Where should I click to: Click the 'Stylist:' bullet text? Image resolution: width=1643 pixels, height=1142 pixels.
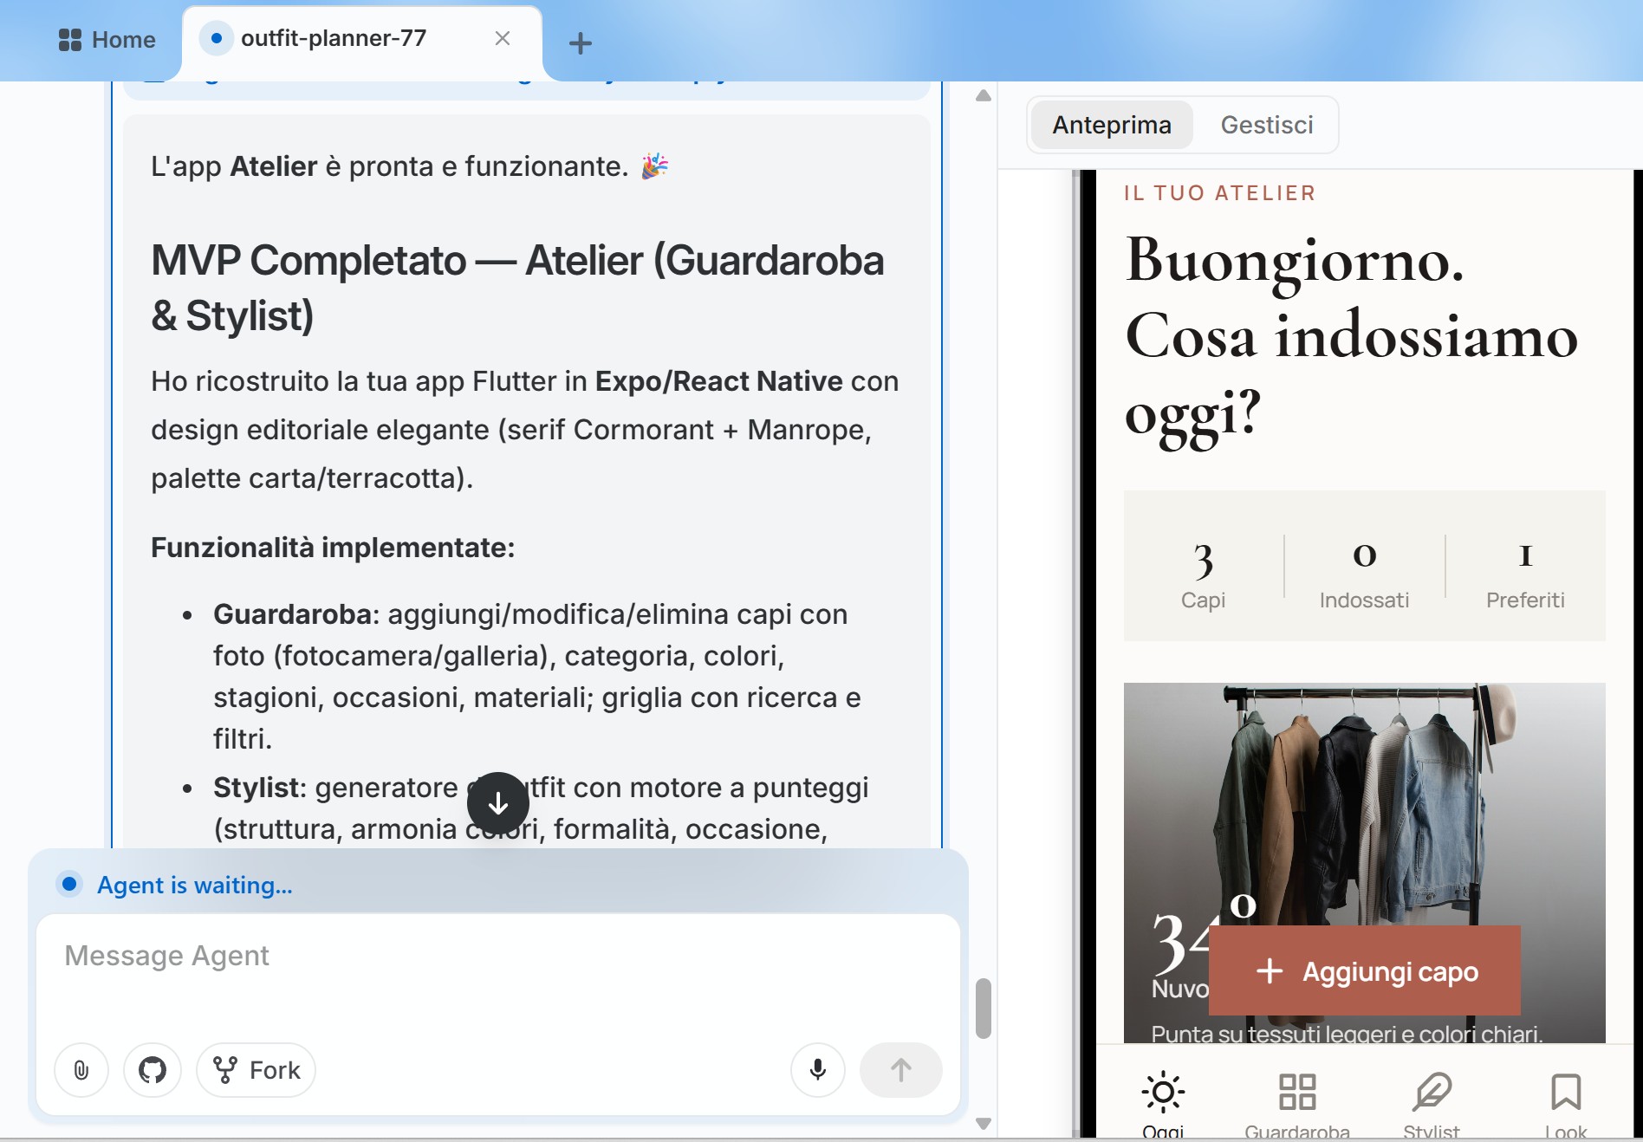260,788
